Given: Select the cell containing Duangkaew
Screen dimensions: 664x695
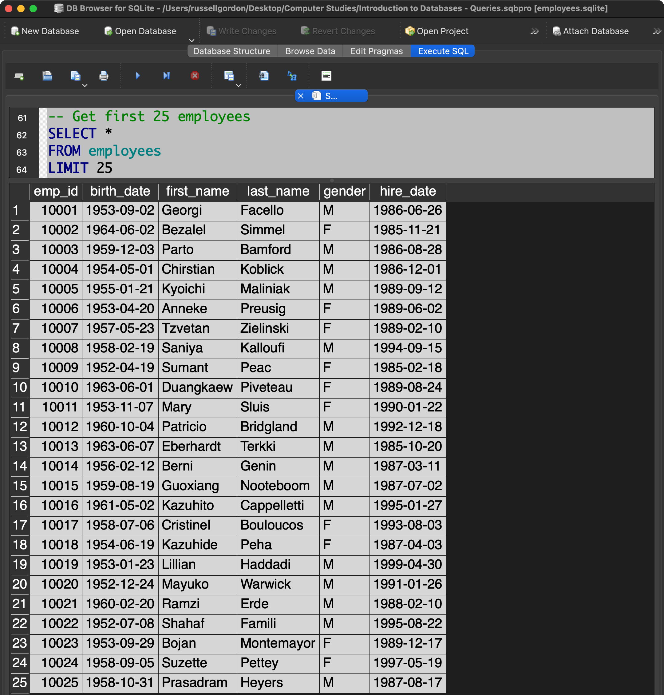Looking at the screenshot, I should click(197, 387).
